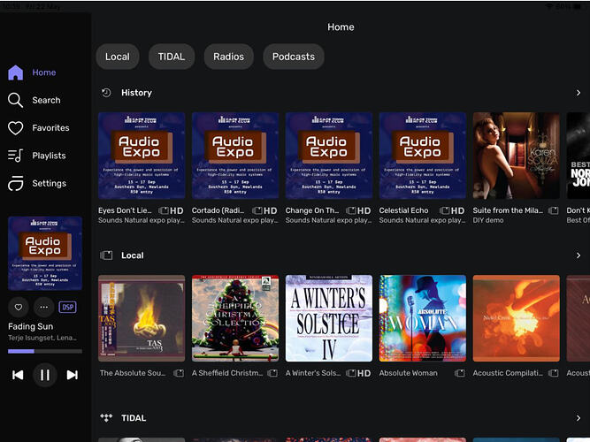Open Celestial Echo album cover
The image size is (590, 442).
coord(423,156)
